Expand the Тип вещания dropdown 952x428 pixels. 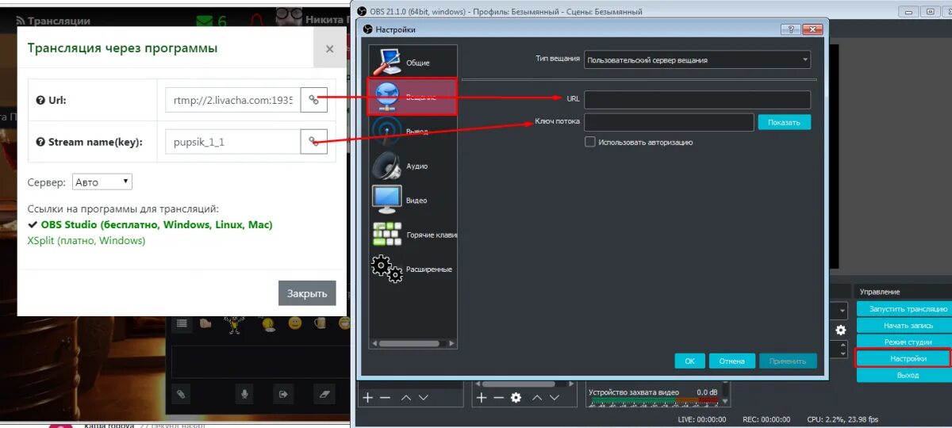[x=697, y=59]
